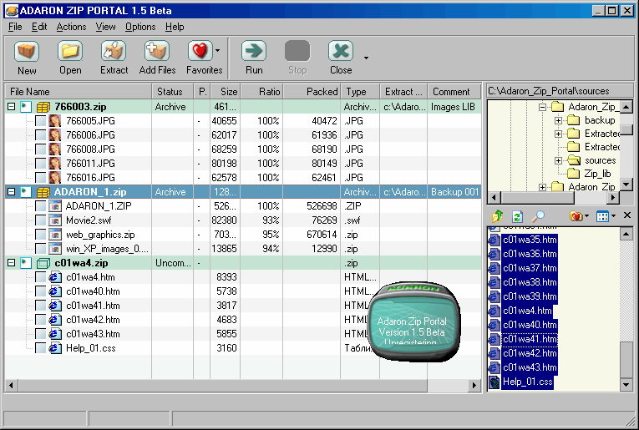This screenshot has height=430, width=639.
Task: Click the icon next to Movie2.swf
Action: (x=54, y=220)
